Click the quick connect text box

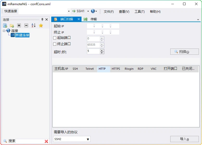pyautogui.click(x=43, y=11)
